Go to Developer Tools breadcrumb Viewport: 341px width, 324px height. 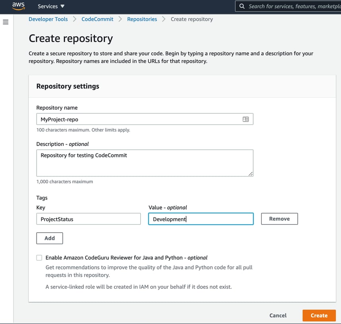coord(48,19)
